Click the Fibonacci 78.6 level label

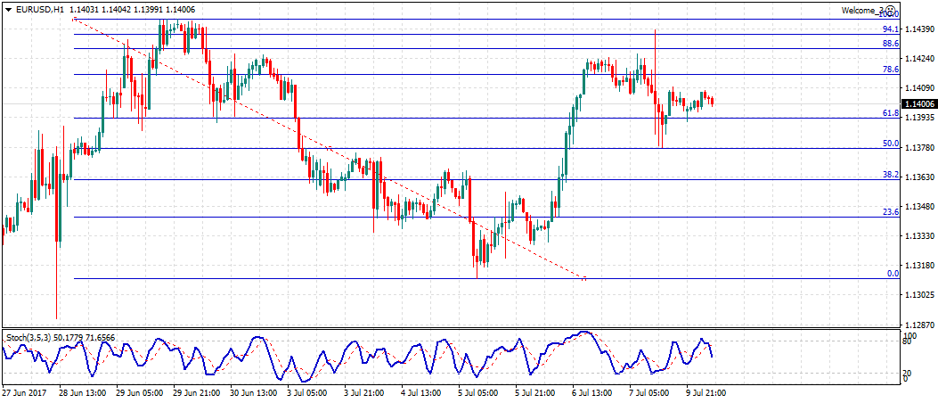pyautogui.click(x=889, y=70)
